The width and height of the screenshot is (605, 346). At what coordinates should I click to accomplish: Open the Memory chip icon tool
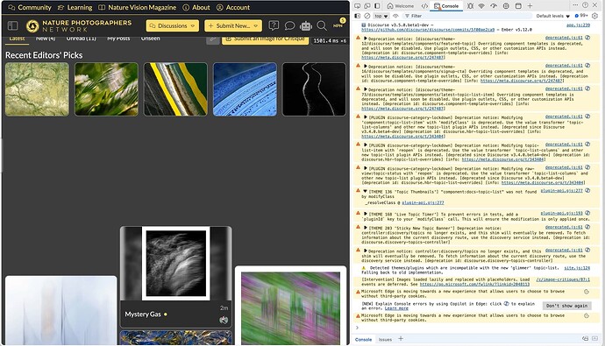coord(506,6)
